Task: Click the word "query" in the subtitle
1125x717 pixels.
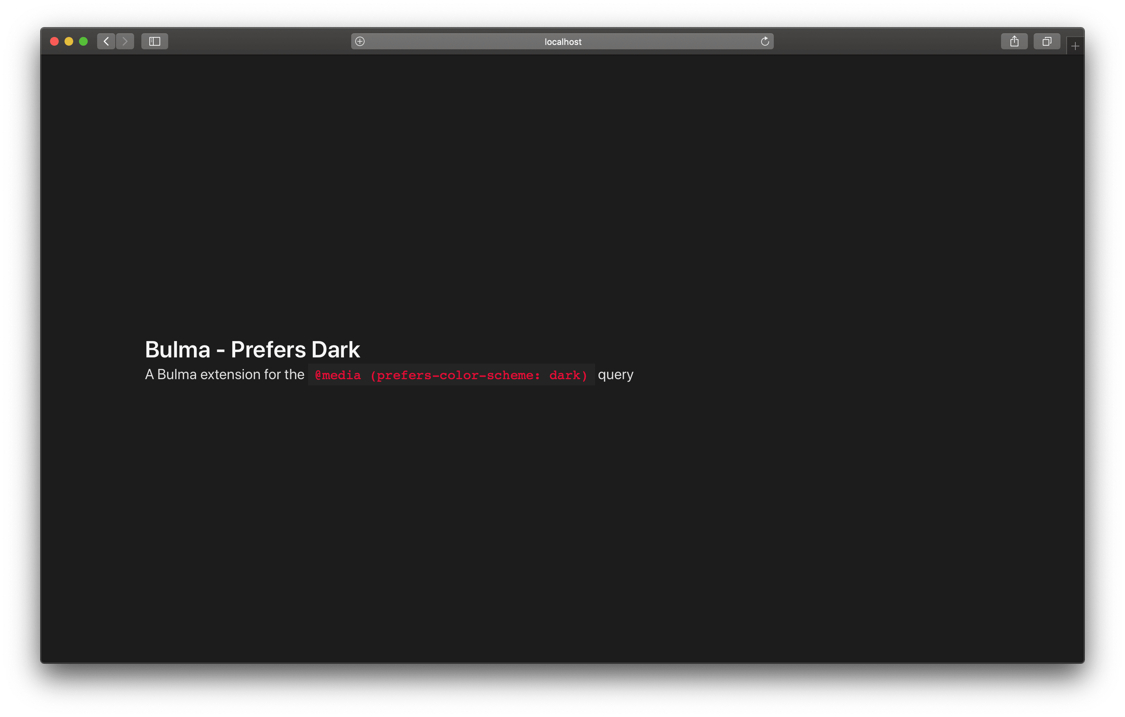Action: coord(615,375)
